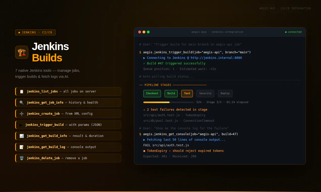Click the should reject expired tokens text

[x=198, y=151]
